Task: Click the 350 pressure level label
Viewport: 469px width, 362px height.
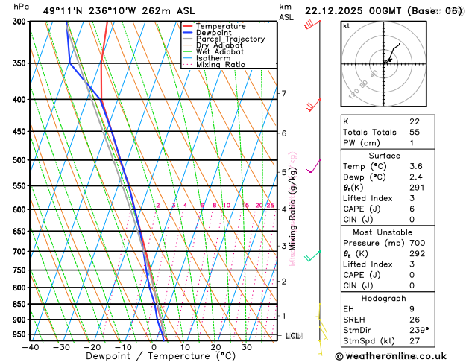Action: (x=21, y=63)
